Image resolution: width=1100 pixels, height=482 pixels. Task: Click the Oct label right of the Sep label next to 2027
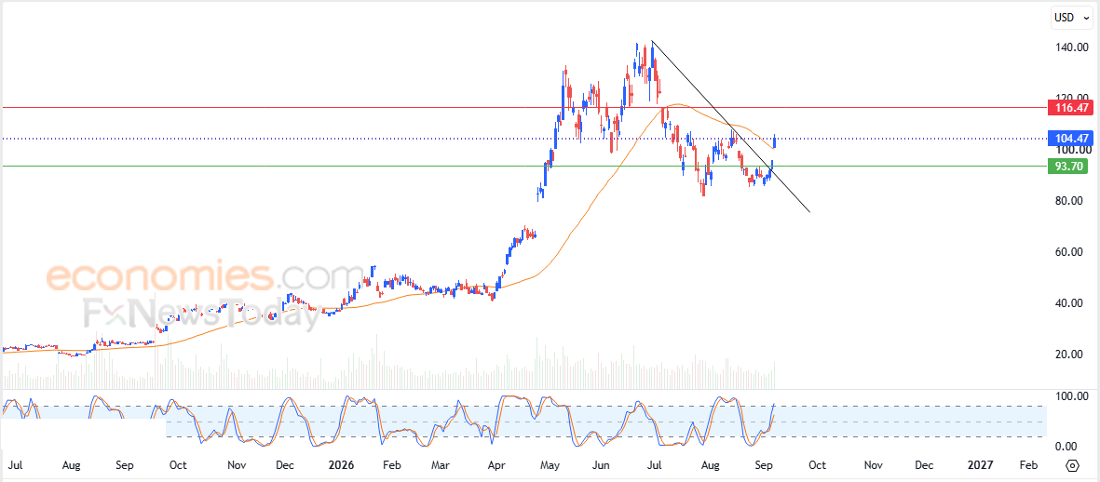point(817,465)
